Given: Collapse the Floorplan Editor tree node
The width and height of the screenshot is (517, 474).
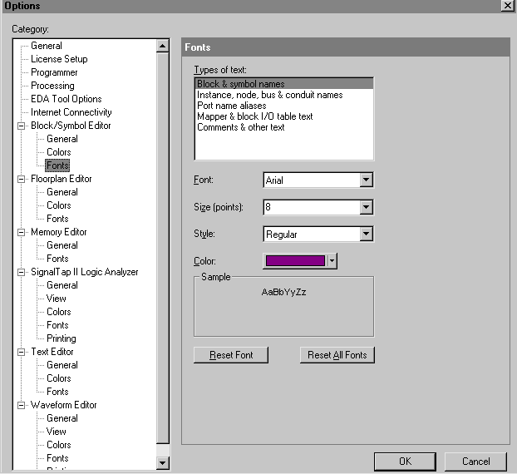Looking at the screenshot, I should pos(21,179).
